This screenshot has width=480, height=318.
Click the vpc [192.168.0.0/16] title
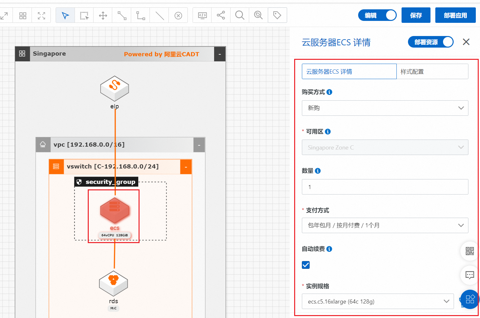point(89,145)
